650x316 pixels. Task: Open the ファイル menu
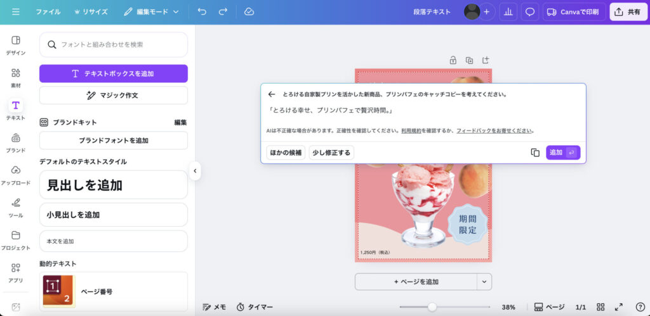coord(48,11)
